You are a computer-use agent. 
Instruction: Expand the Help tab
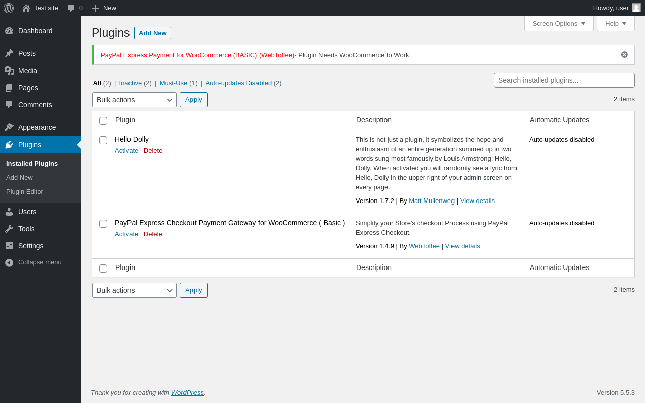(x=616, y=24)
